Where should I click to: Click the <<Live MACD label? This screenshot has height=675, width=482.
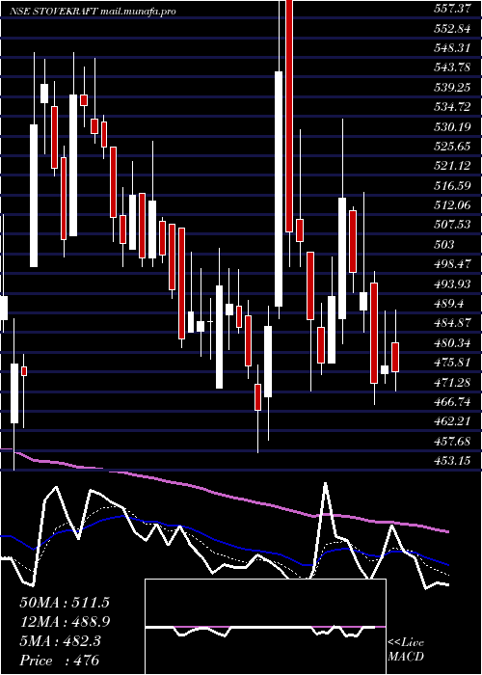point(406,650)
